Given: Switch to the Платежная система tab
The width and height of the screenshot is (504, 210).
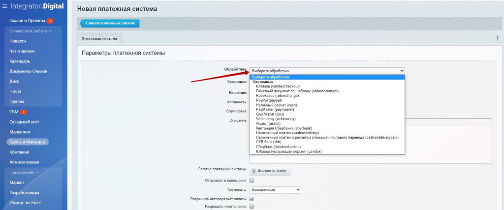Looking at the screenshot, I should (99, 38).
